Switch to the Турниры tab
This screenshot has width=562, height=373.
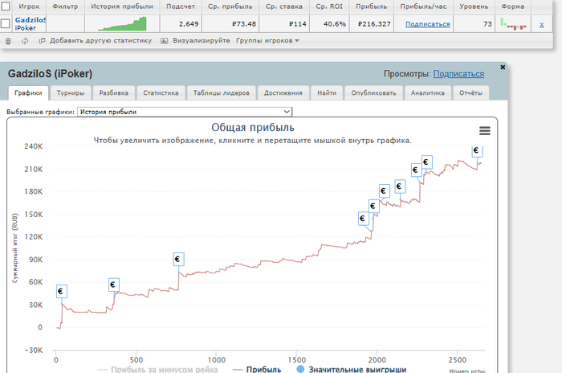point(71,92)
